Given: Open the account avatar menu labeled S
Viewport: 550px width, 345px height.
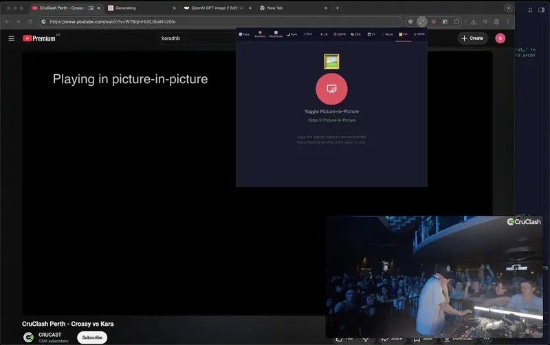Looking at the screenshot, I should tap(500, 38).
